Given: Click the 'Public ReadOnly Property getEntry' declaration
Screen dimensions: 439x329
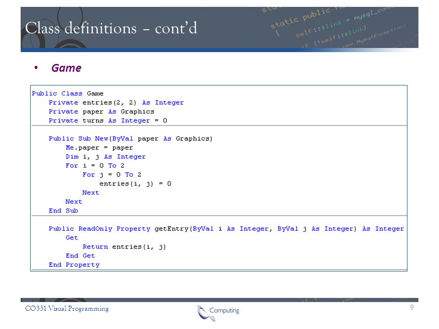Looking at the screenshot, I should pos(226,229).
